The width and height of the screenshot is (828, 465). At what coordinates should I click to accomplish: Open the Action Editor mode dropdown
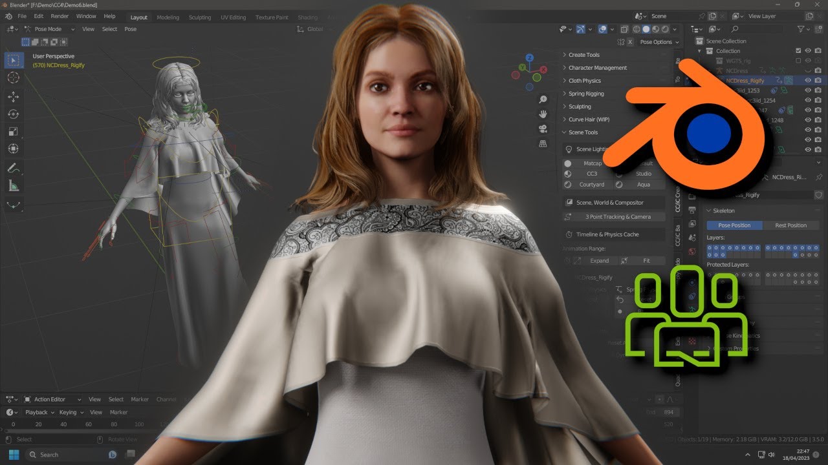pyautogui.click(x=54, y=399)
